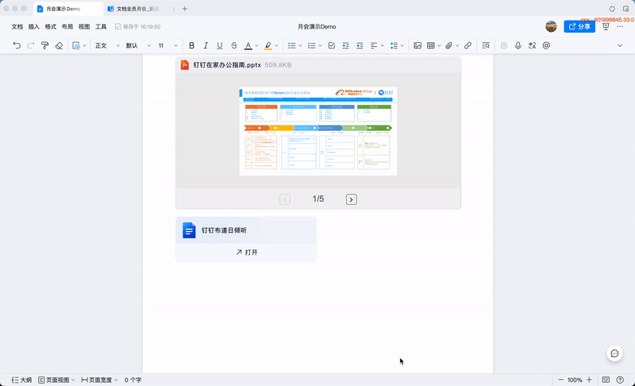This screenshot has height=386, width=635.
Task: Apply the yellow highlight color
Action: tap(267, 45)
